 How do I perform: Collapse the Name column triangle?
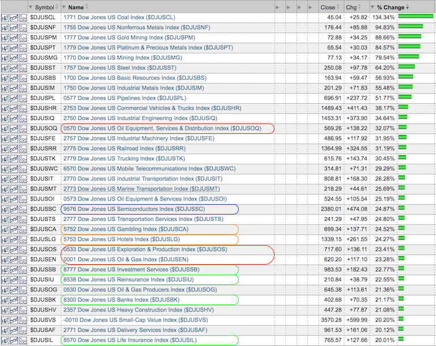pos(63,7)
